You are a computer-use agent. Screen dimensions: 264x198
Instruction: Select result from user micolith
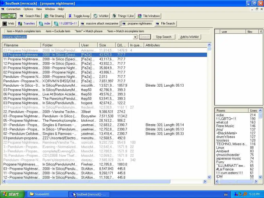[105, 85]
